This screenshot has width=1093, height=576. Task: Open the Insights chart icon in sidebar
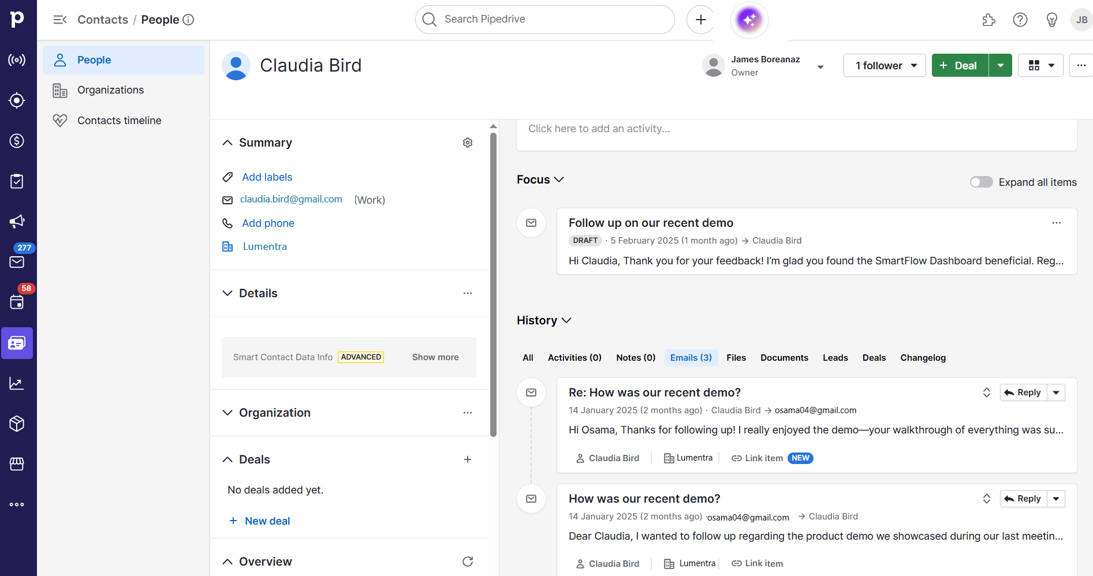pos(17,383)
